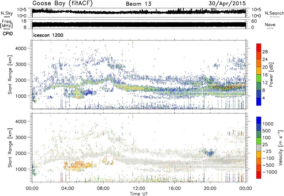
Task: Pick the red bottom segment of velocity colorbar
Action: tap(259, 175)
